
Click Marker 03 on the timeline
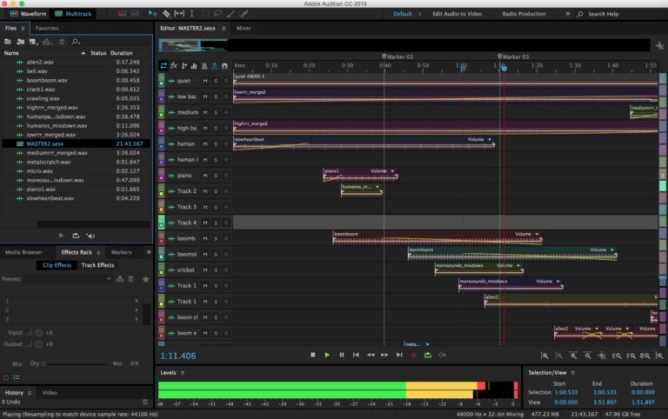(x=513, y=57)
